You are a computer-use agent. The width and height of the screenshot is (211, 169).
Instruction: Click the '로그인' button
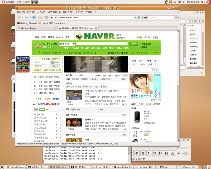[55, 66]
